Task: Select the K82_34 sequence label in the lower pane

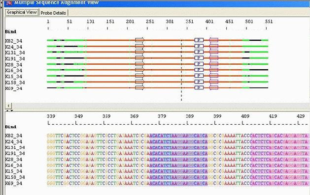Action: (x=14, y=136)
